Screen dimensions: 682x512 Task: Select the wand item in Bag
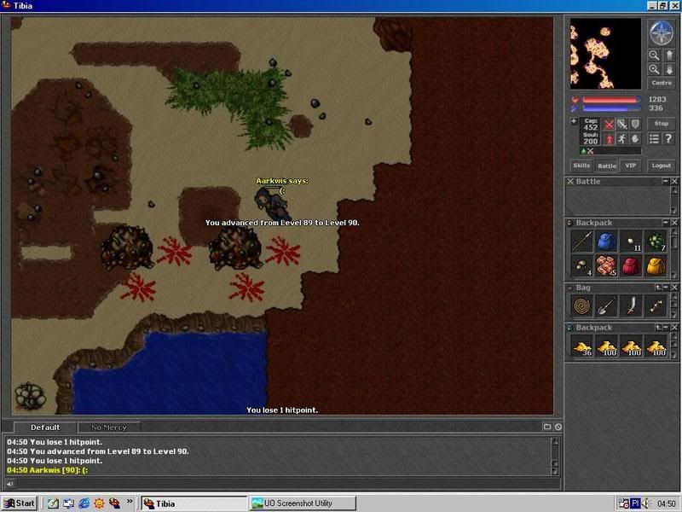point(656,306)
